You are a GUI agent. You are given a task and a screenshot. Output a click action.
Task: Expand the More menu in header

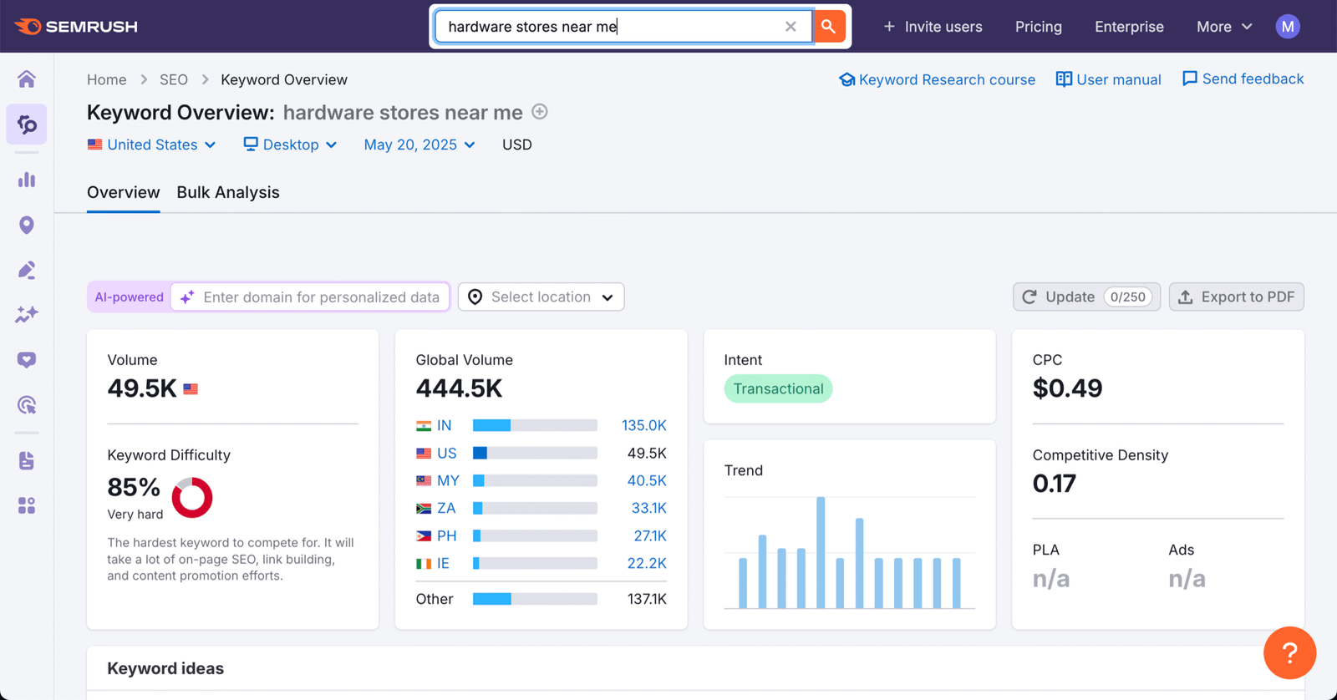point(1224,27)
